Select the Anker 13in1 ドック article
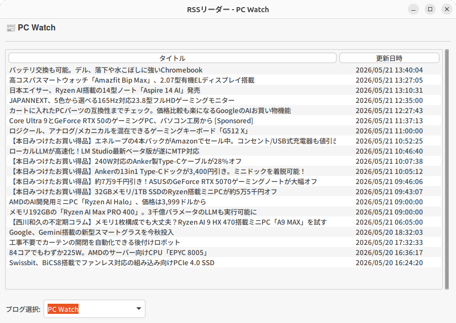 pyautogui.click(x=224, y=171)
